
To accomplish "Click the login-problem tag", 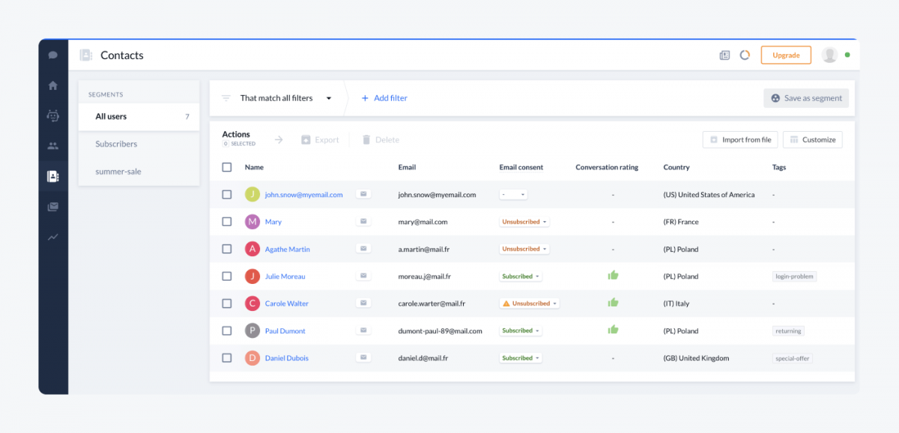I will 794,276.
